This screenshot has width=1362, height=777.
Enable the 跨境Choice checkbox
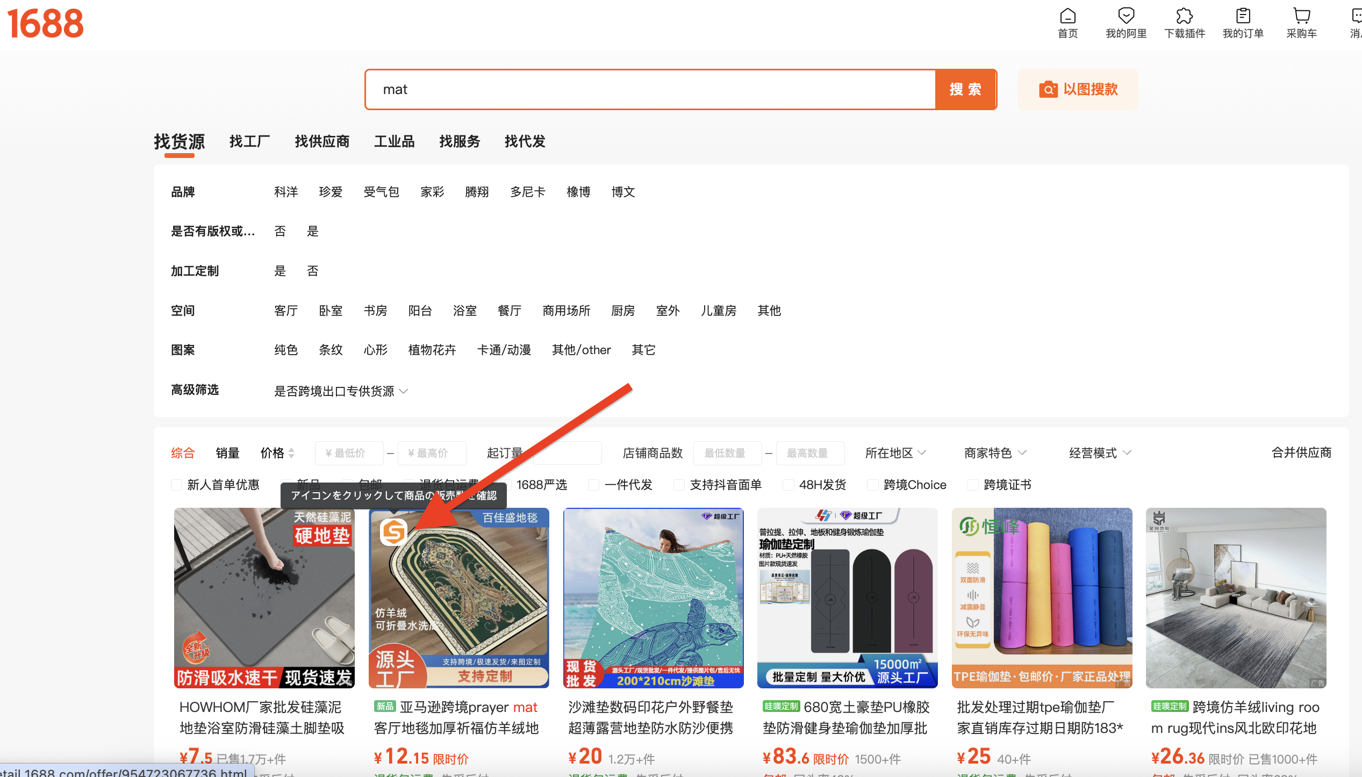point(872,485)
